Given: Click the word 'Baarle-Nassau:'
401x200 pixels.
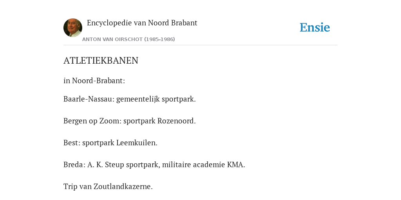Looking at the screenshot, I should 89,99.
